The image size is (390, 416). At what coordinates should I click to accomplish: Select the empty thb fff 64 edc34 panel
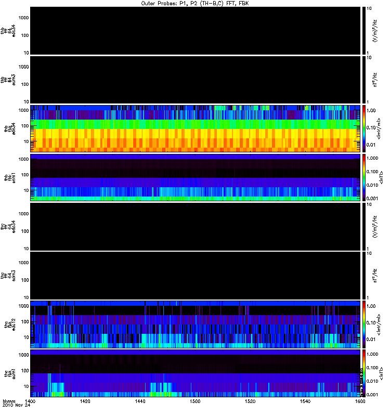pyautogui.click(x=195, y=31)
